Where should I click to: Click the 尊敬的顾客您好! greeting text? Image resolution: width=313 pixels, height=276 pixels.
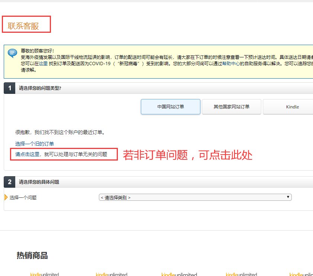(x=37, y=51)
